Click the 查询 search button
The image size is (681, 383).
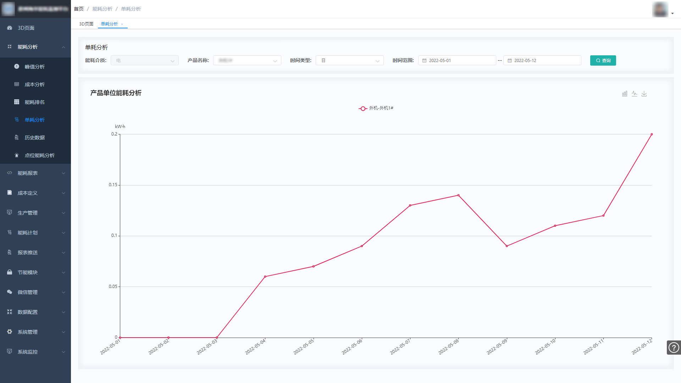pos(603,61)
